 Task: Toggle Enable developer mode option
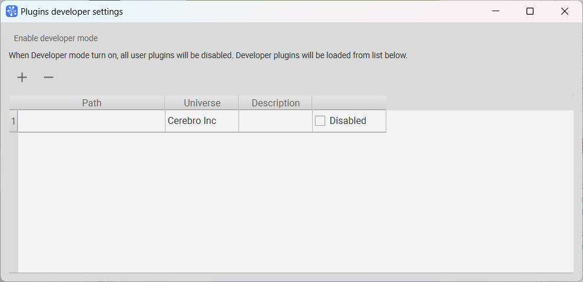pyautogui.click(x=56, y=38)
